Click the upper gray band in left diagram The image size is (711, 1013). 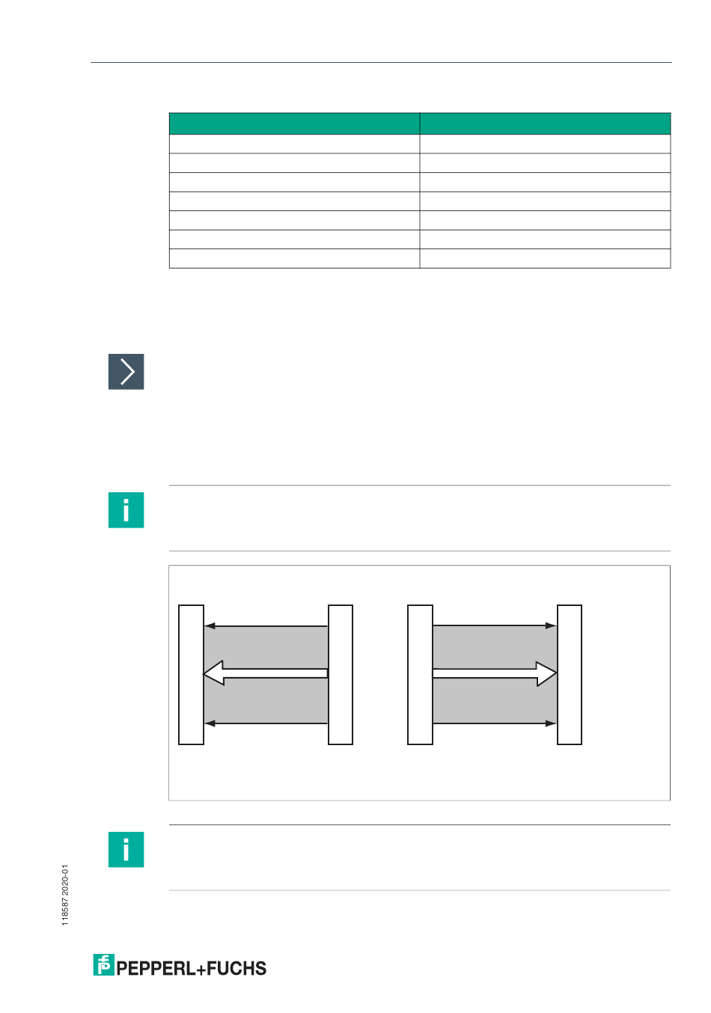pos(266,646)
